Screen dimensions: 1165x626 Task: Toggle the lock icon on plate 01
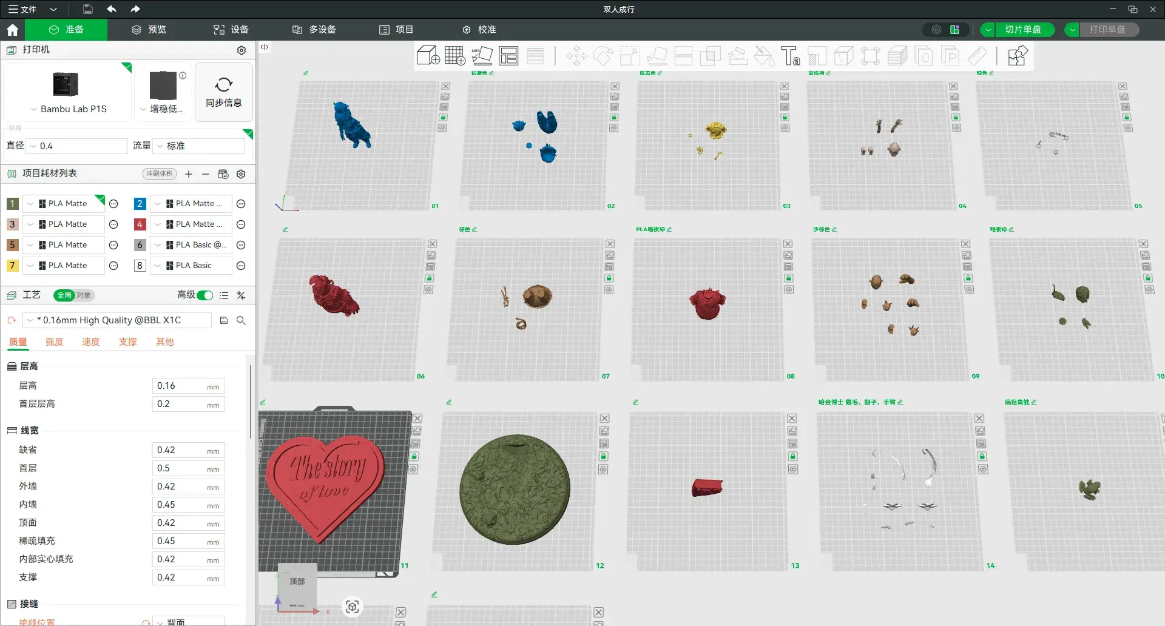click(x=443, y=117)
